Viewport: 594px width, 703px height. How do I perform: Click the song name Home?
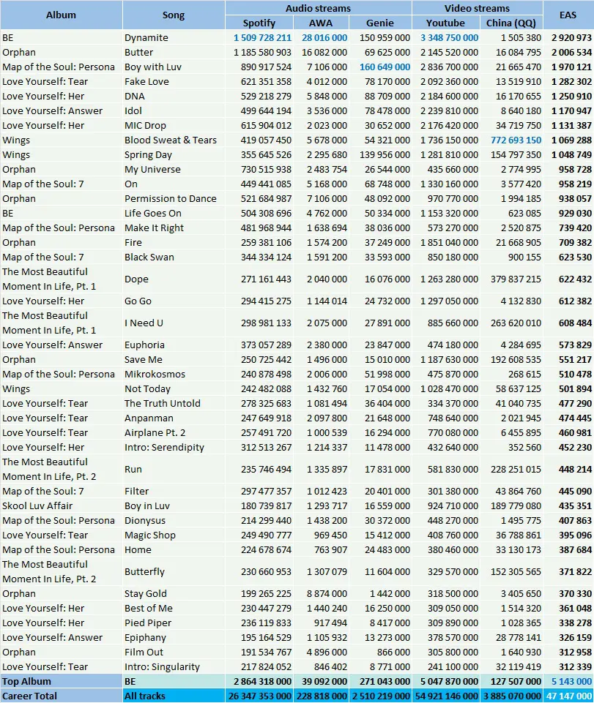coord(138,549)
